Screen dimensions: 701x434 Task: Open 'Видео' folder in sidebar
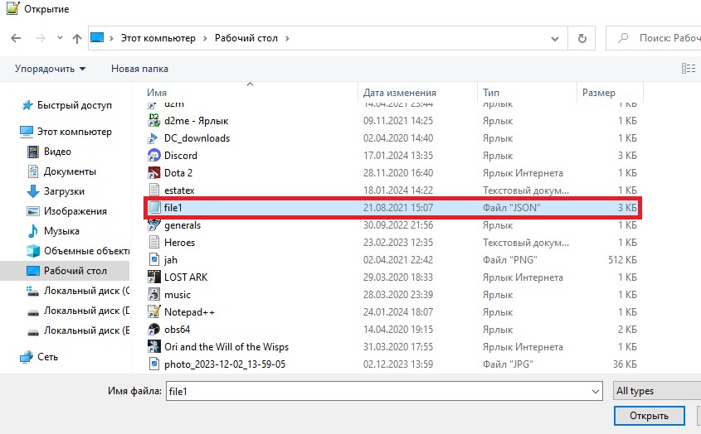(57, 152)
